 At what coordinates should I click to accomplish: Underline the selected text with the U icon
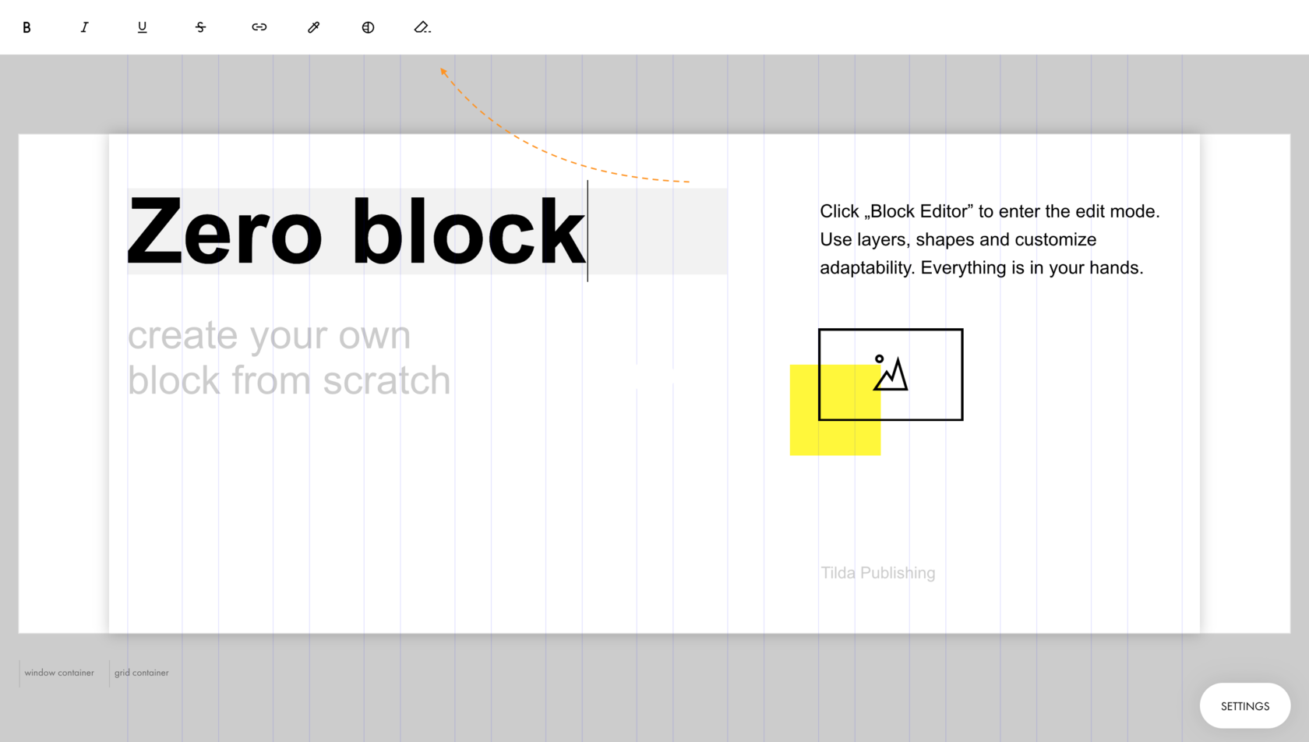pos(142,27)
